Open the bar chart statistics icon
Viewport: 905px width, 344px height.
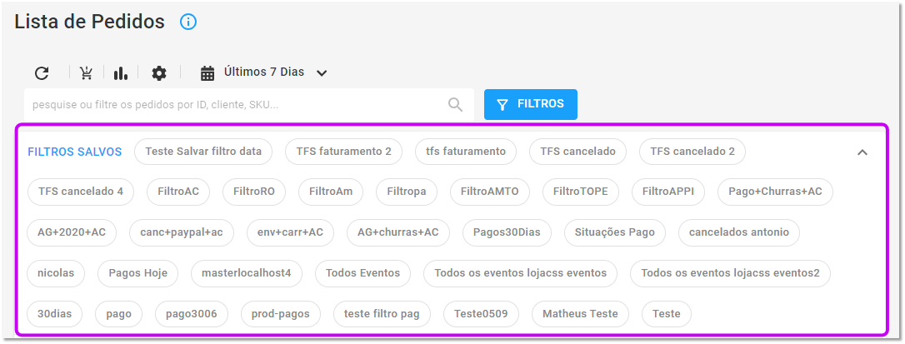(121, 73)
